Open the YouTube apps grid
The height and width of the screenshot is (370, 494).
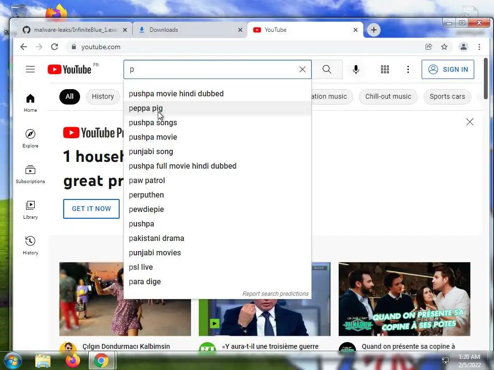(384, 69)
